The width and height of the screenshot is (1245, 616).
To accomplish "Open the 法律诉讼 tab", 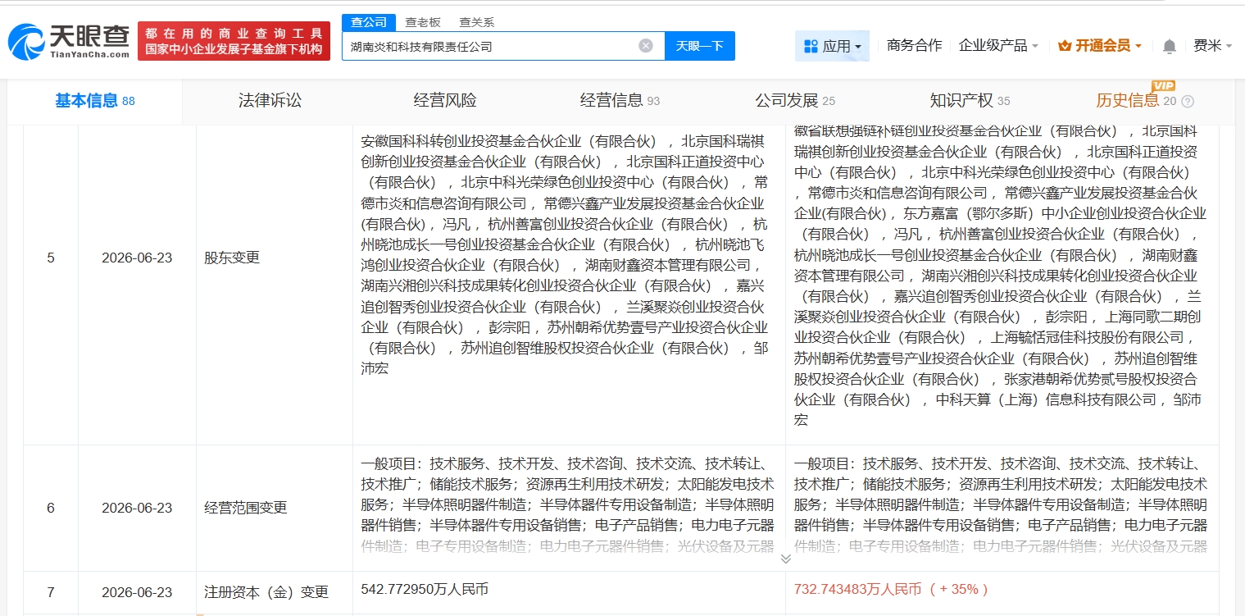I will point(270,101).
